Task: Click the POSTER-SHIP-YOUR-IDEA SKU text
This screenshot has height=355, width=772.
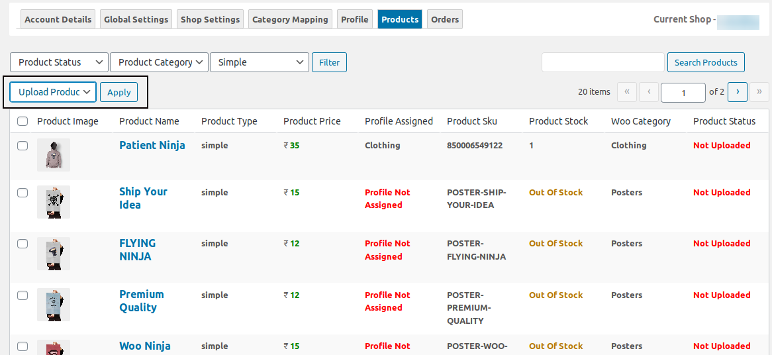Action: pos(477,199)
